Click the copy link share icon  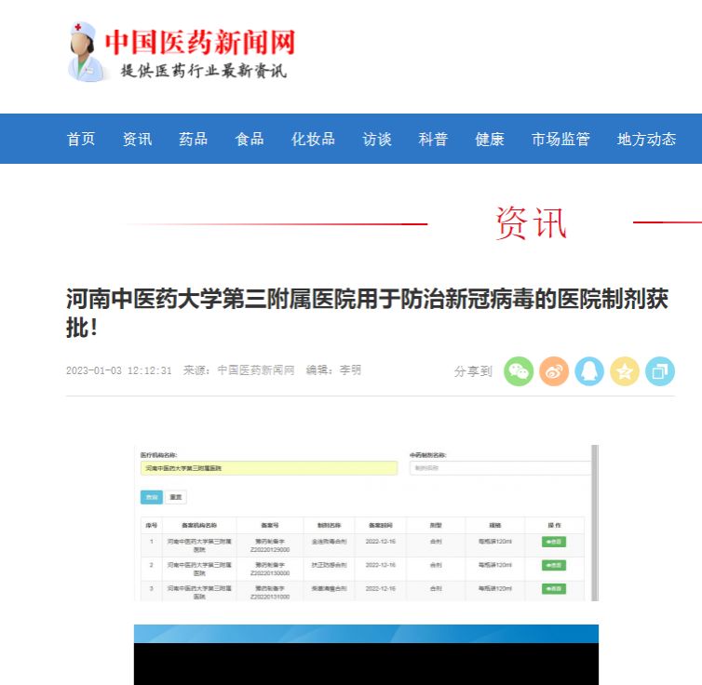click(660, 371)
